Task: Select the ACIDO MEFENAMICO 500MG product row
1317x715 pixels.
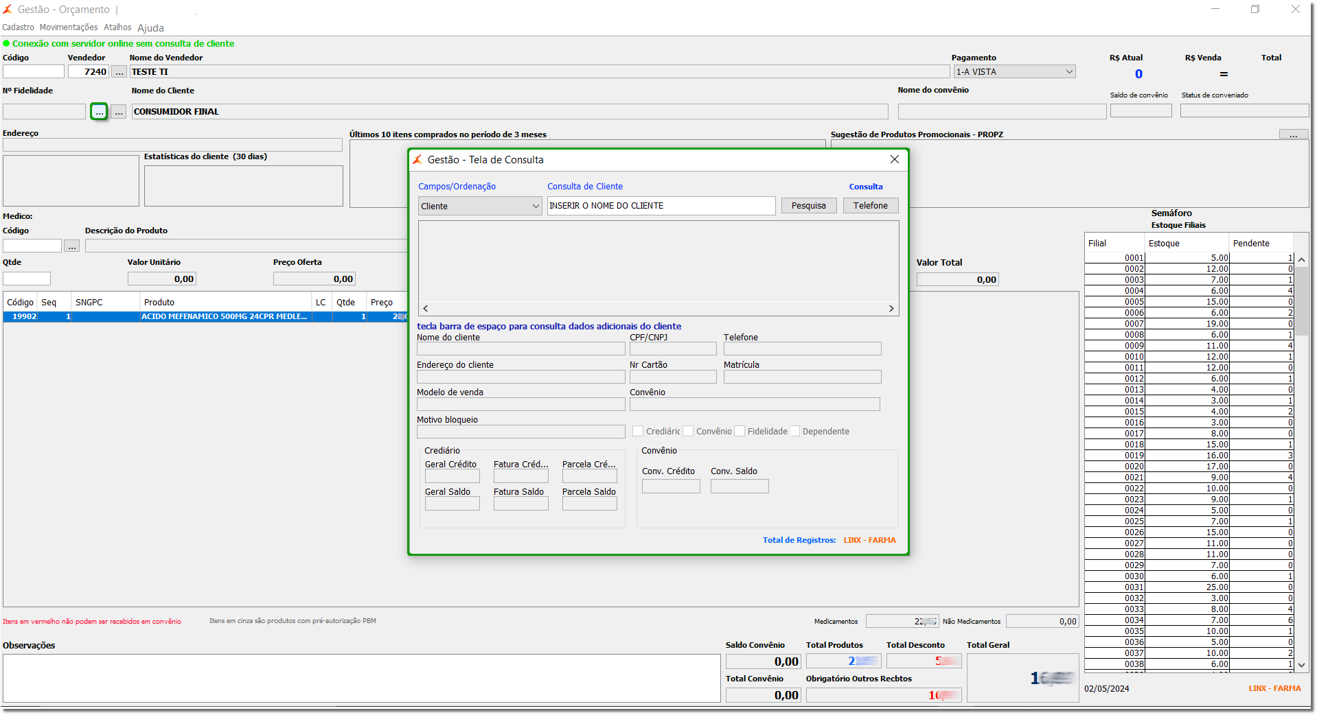Action: coord(205,317)
